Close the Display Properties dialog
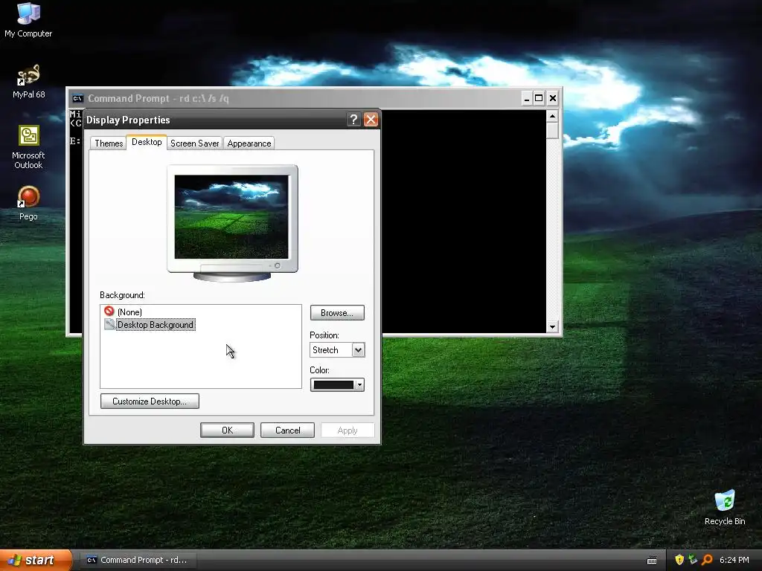 pos(371,120)
